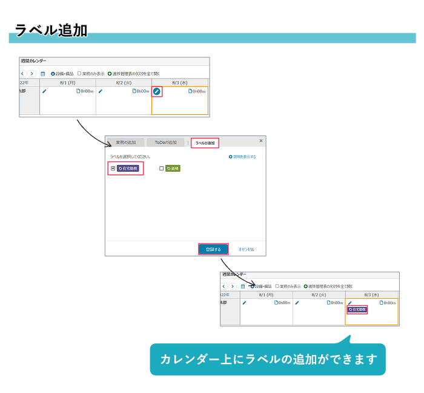Click the pencil icon above the 在宅勤務 calendar label
The height and width of the screenshot is (393, 424).
[x=349, y=302]
